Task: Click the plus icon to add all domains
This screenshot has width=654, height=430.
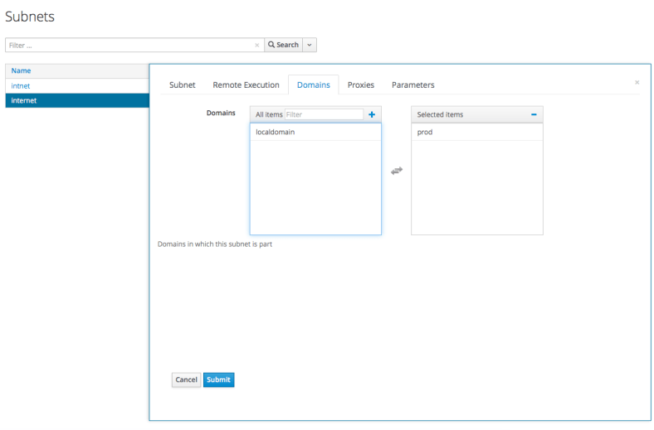Action: click(x=372, y=114)
